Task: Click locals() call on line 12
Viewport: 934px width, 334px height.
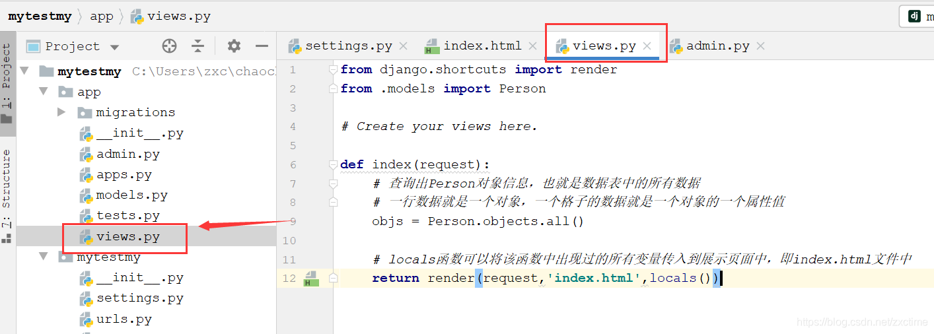Action: [680, 278]
